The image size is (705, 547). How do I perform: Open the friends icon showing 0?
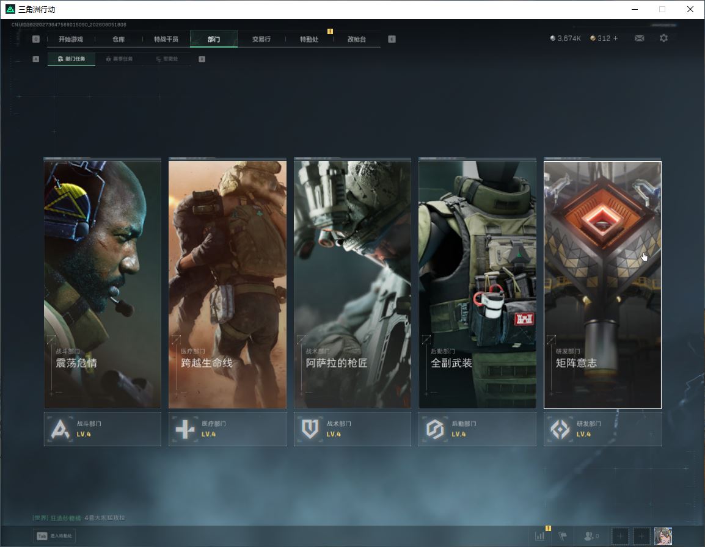coord(591,536)
